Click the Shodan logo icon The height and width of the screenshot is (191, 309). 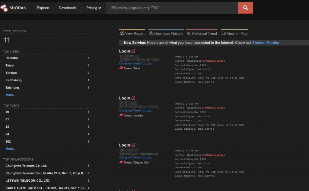(4, 8)
